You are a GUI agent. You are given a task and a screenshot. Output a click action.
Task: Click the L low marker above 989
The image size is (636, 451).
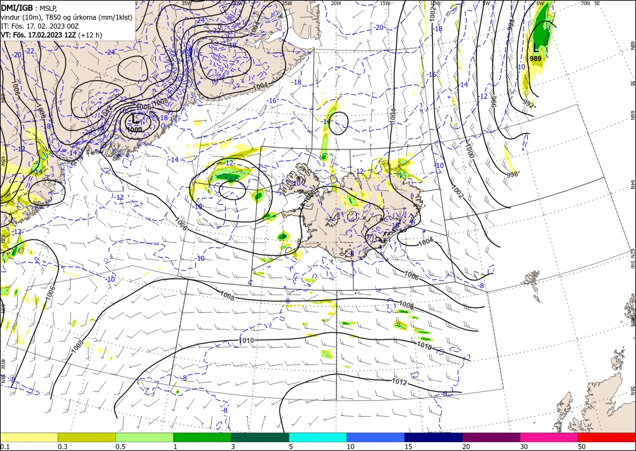tap(536, 48)
